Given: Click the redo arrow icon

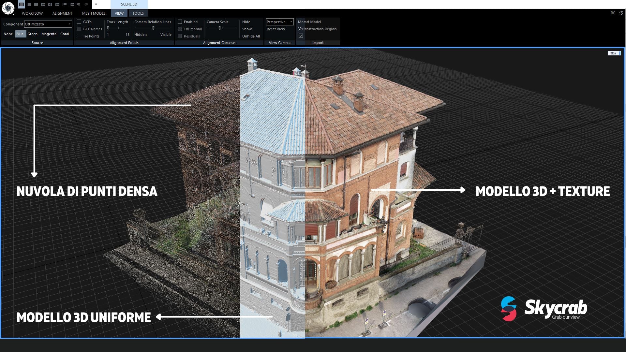Looking at the screenshot, I should [86, 4].
